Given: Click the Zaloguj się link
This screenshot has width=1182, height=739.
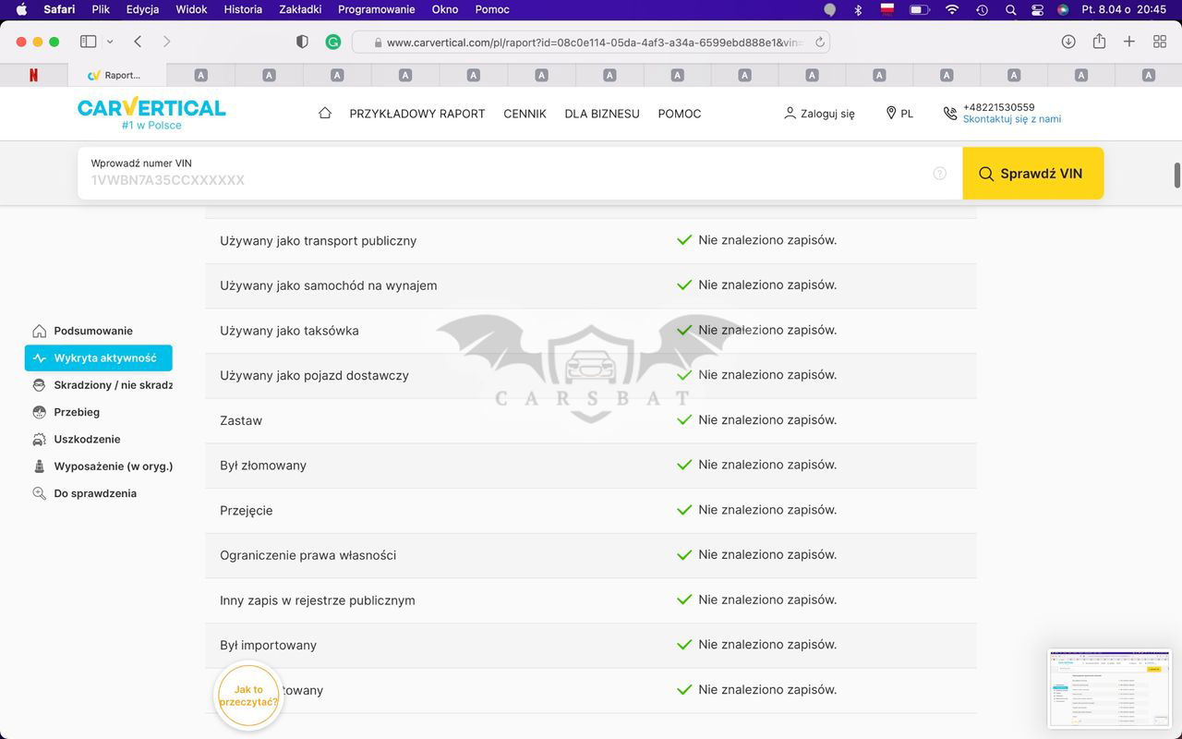Looking at the screenshot, I should (x=818, y=113).
